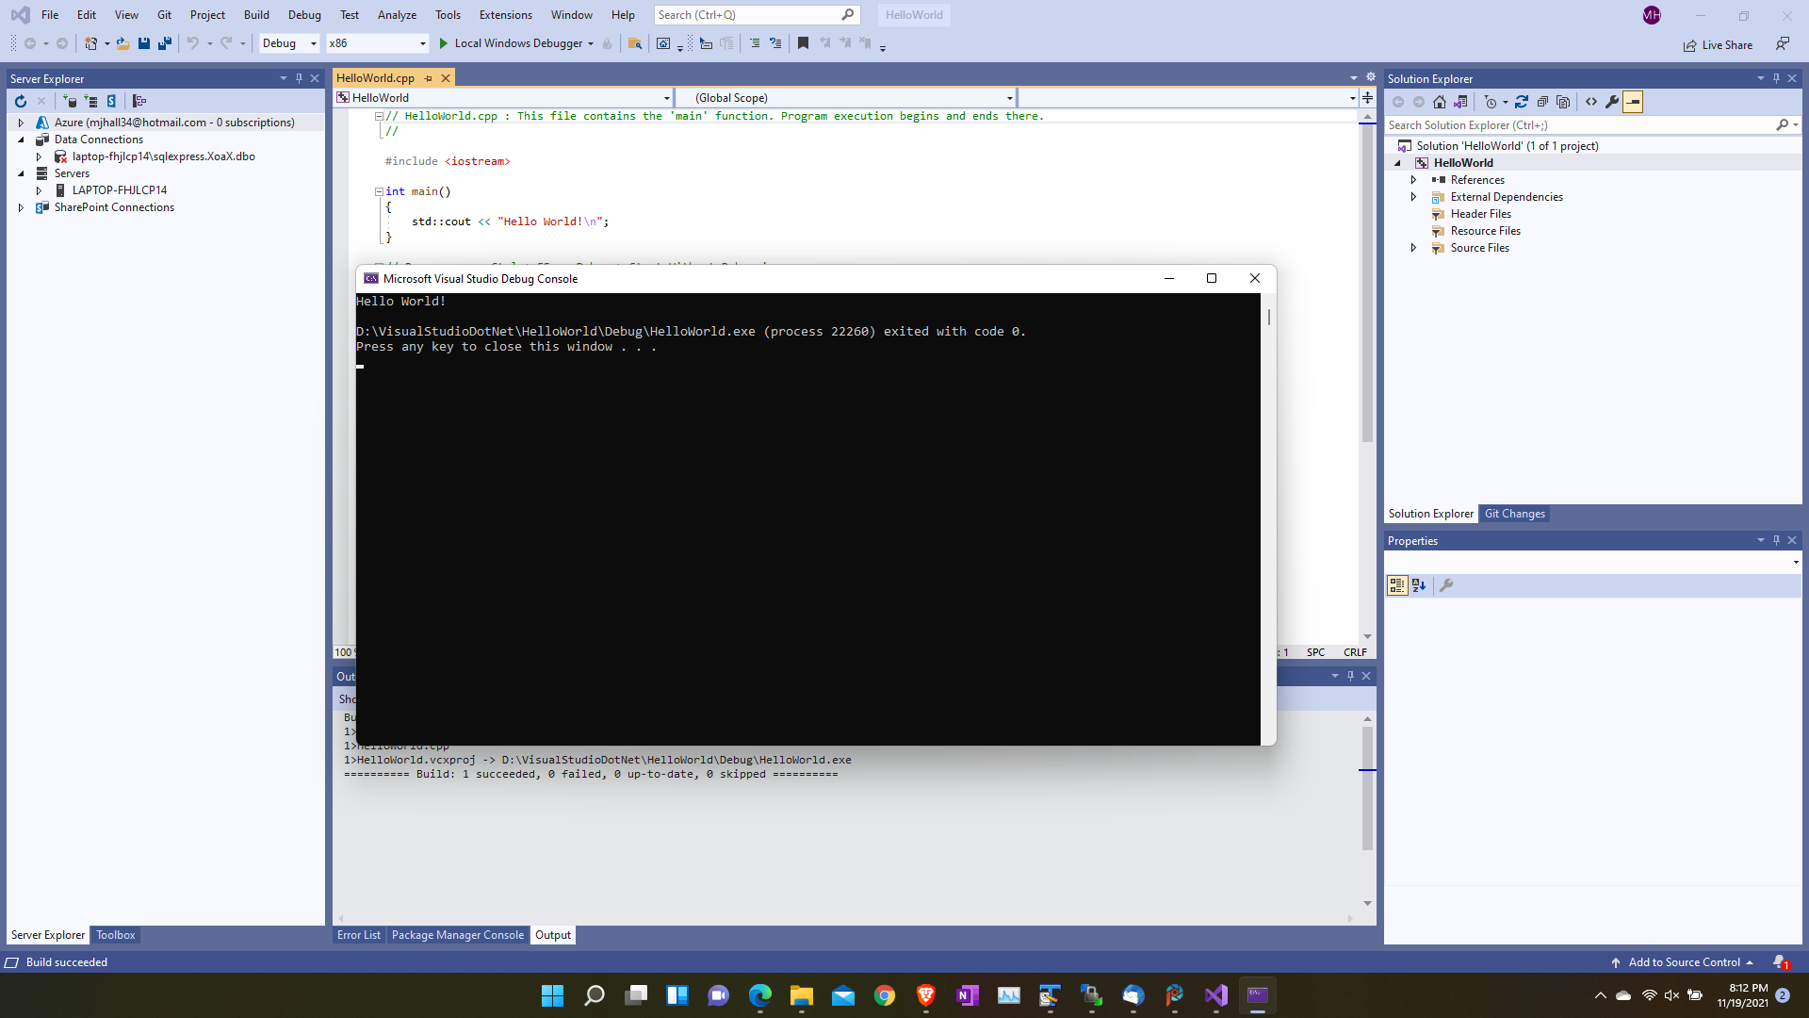Open Live Share session

[1718, 44]
